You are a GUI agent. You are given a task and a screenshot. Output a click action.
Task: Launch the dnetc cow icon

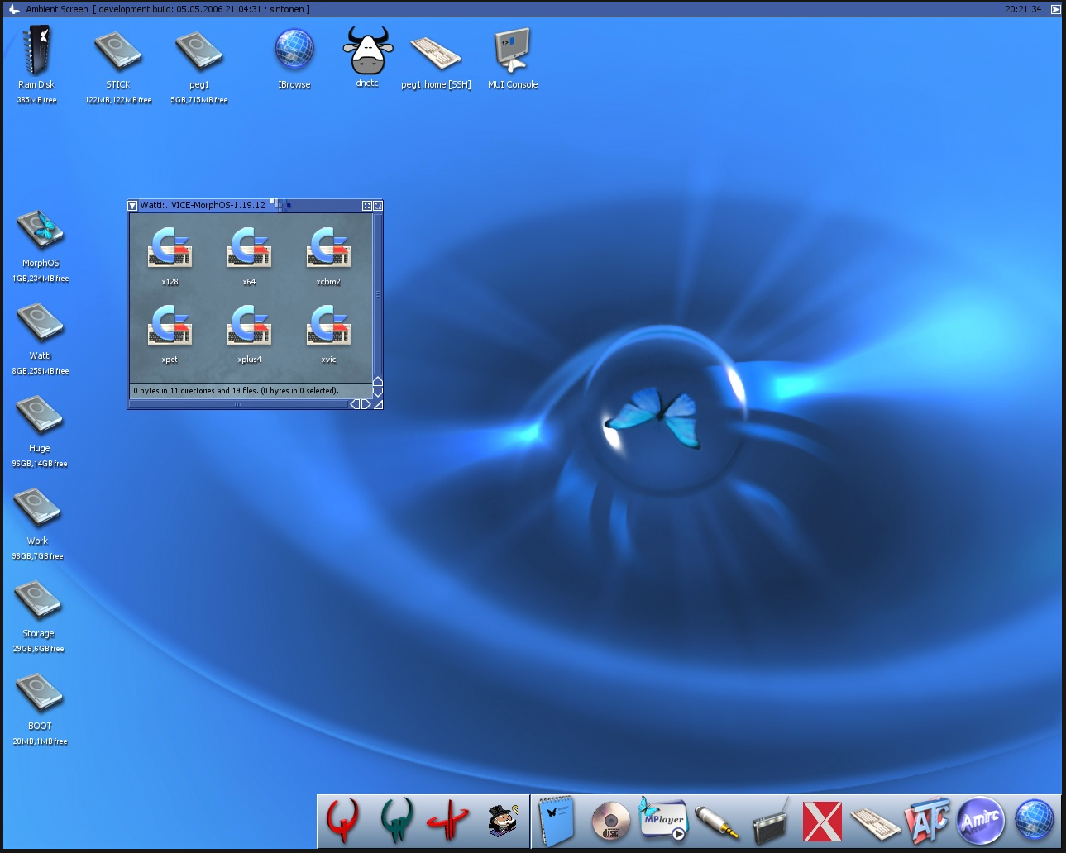(x=367, y=50)
